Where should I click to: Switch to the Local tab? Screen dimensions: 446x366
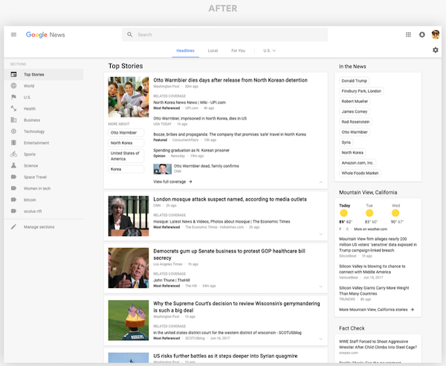click(x=213, y=50)
